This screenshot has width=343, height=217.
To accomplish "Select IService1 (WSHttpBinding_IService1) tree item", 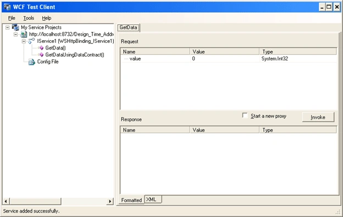I will point(75,41).
